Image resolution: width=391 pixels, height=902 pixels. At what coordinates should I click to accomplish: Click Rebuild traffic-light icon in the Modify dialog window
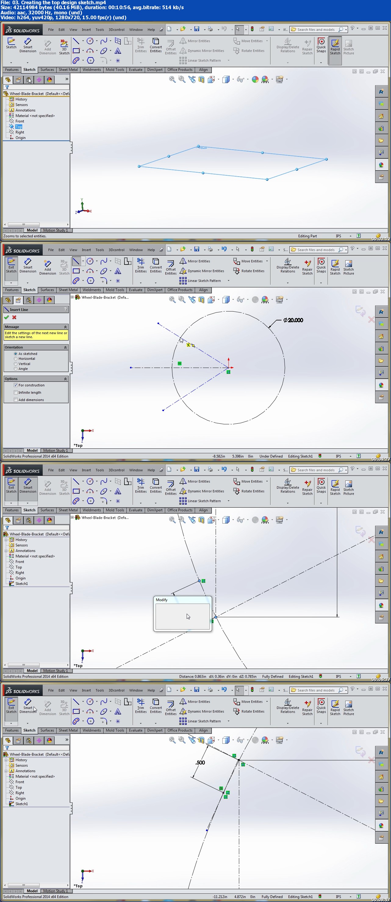tap(252, 469)
